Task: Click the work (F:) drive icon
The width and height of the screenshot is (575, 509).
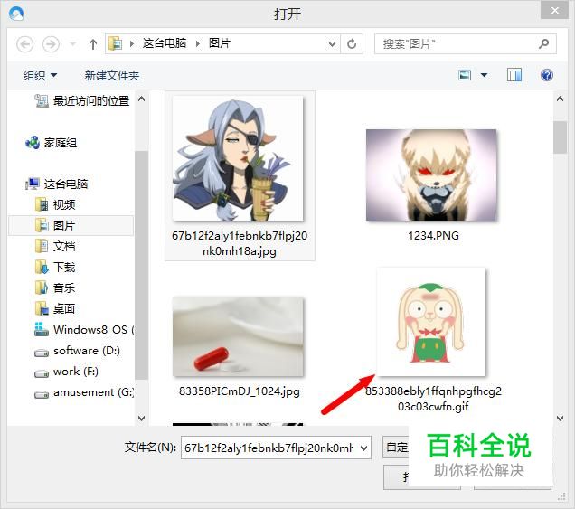Action: [42, 373]
